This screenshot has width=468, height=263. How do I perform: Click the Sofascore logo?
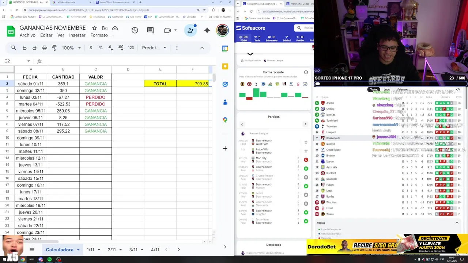point(251,28)
